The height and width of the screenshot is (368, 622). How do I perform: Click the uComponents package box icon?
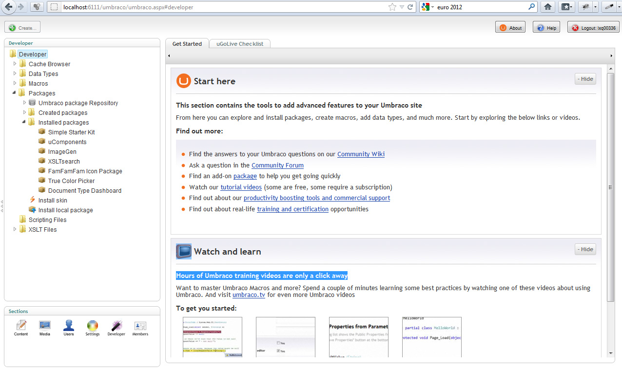(x=42, y=142)
